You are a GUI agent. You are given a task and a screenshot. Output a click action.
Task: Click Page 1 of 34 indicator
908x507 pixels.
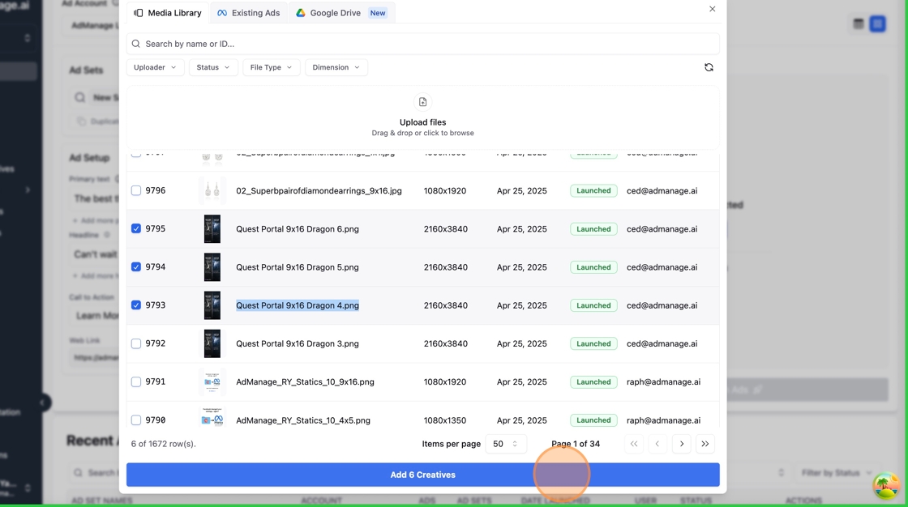coord(576,444)
